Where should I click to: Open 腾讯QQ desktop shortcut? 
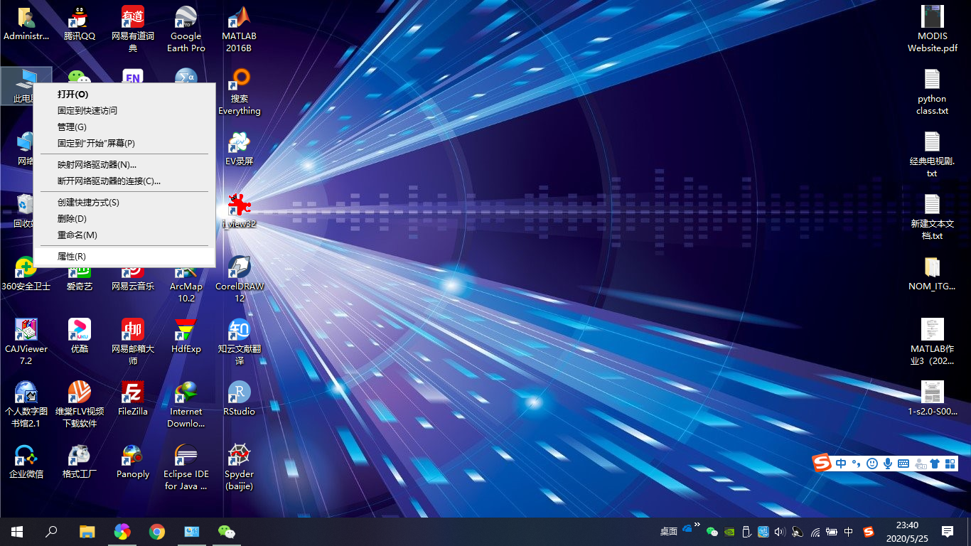80,23
